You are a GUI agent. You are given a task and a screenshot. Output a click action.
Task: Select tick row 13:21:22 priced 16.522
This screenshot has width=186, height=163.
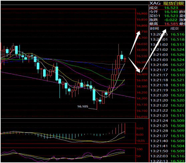tap(167, 105)
